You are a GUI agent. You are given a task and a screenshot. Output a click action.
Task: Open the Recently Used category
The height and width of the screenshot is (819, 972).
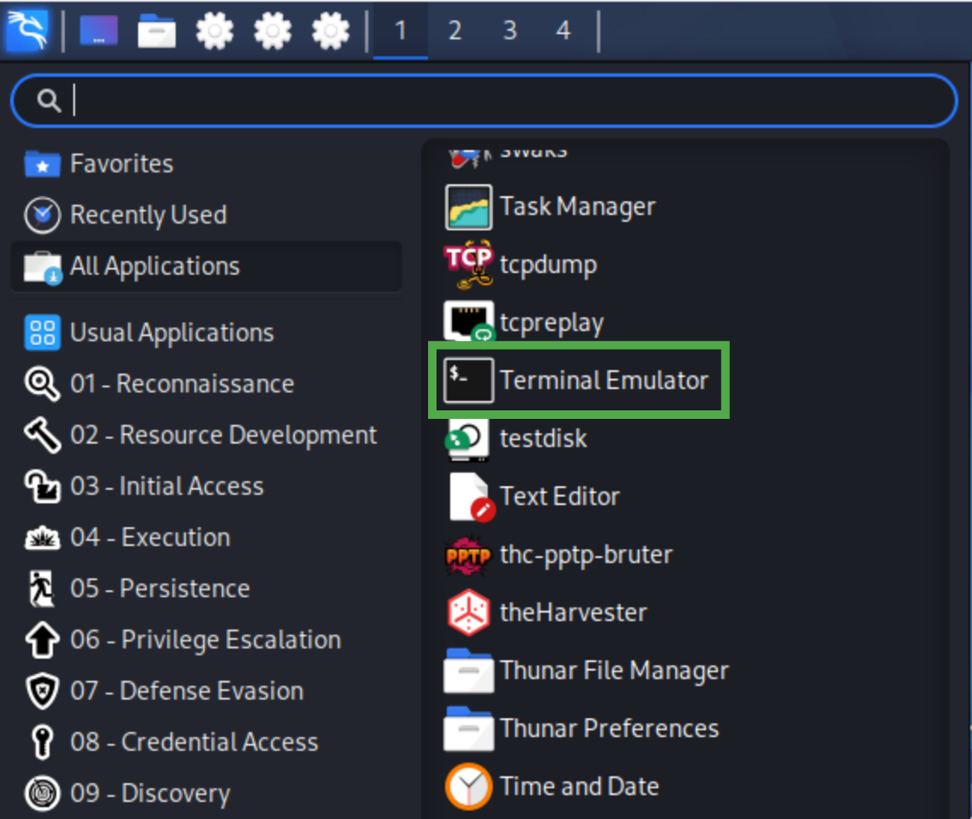206,215
